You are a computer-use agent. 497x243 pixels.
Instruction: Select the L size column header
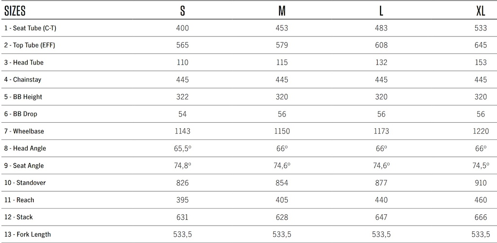(381, 12)
